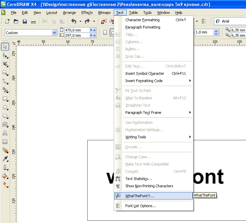
Task: Open the Arrange menu
Action: [69, 13]
